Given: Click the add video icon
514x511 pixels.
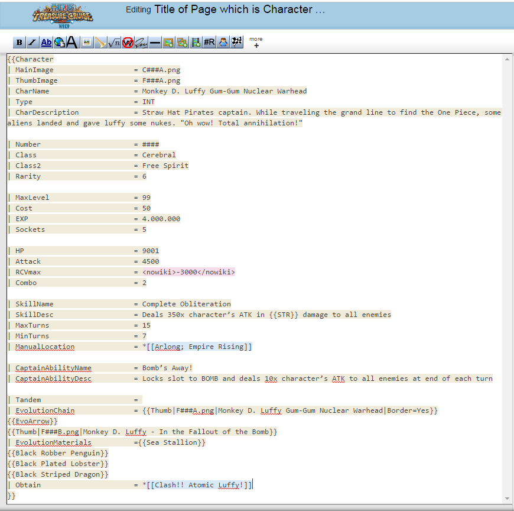Looking at the screenshot, I should (x=196, y=43).
